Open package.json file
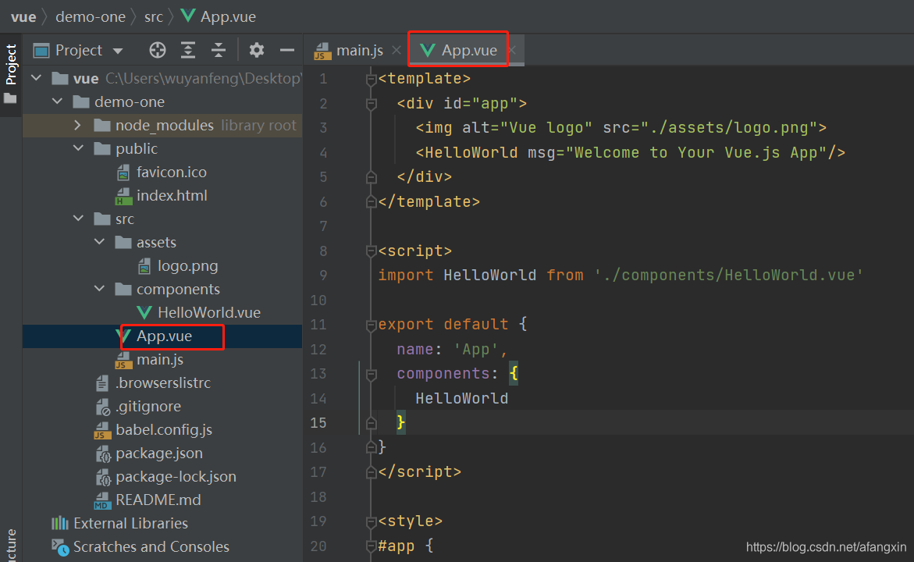The width and height of the screenshot is (914, 562). point(159,453)
